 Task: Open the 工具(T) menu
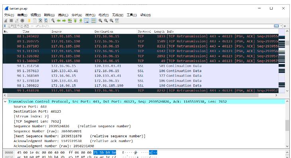point(132,15)
